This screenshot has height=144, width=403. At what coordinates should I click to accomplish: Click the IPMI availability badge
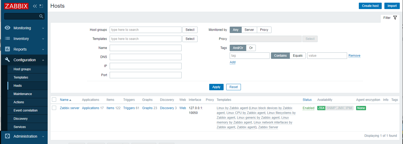pos(349,108)
